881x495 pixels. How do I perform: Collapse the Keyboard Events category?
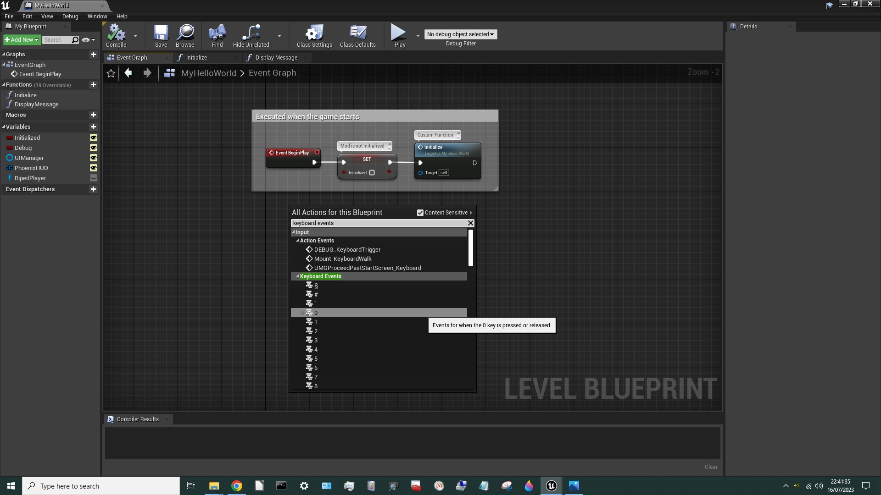[x=298, y=276]
